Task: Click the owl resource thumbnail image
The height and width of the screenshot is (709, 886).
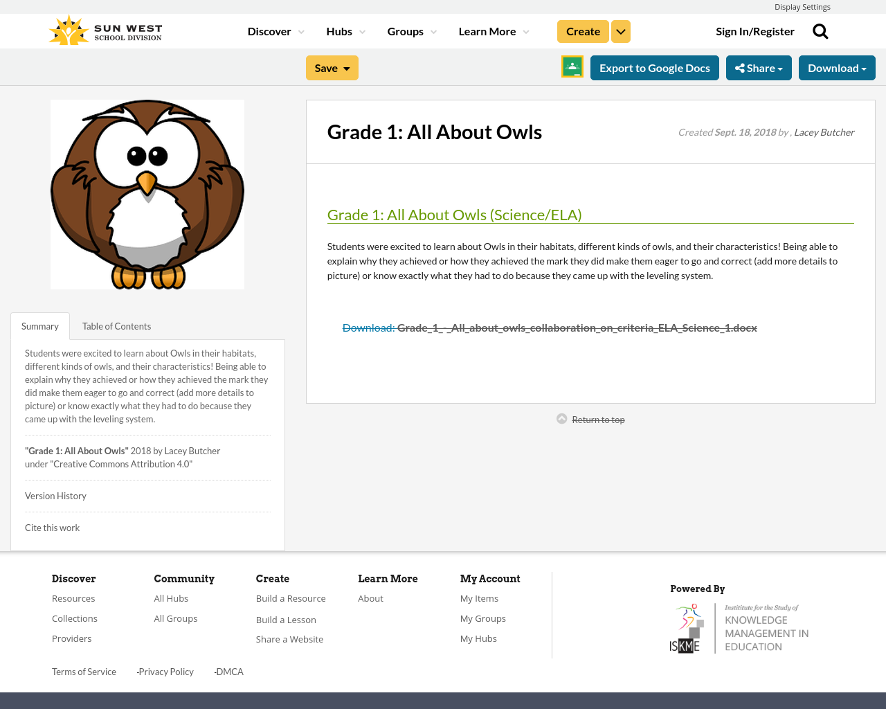Action: point(147,194)
